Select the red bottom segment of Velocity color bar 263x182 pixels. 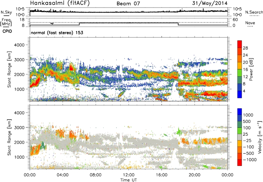[x=240, y=163]
